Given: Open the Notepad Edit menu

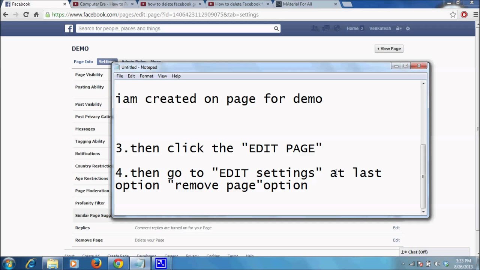Looking at the screenshot, I should coord(131,76).
